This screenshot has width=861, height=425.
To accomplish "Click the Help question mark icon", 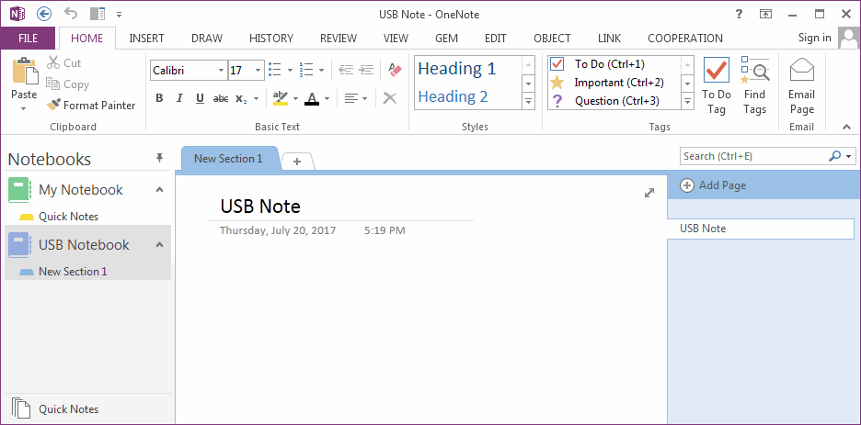I will 739,15.
